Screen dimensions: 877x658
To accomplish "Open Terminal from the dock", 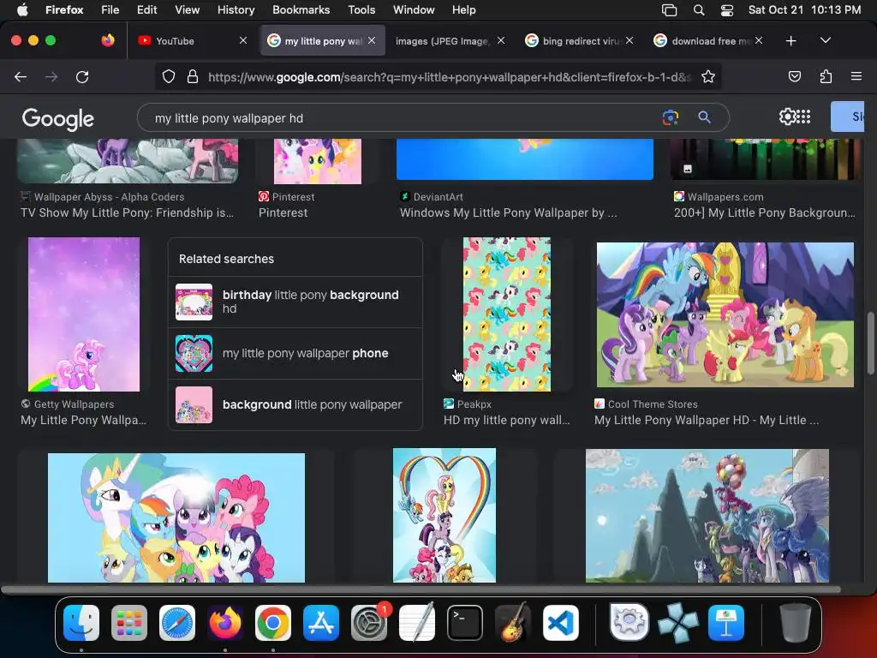I will [x=465, y=623].
